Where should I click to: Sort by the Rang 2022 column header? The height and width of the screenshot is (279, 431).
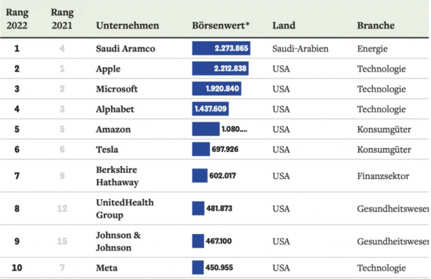point(17,19)
